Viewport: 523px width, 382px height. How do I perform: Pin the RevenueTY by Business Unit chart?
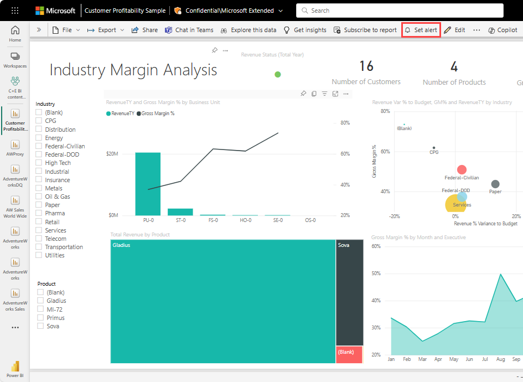pyautogui.click(x=303, y=94)
